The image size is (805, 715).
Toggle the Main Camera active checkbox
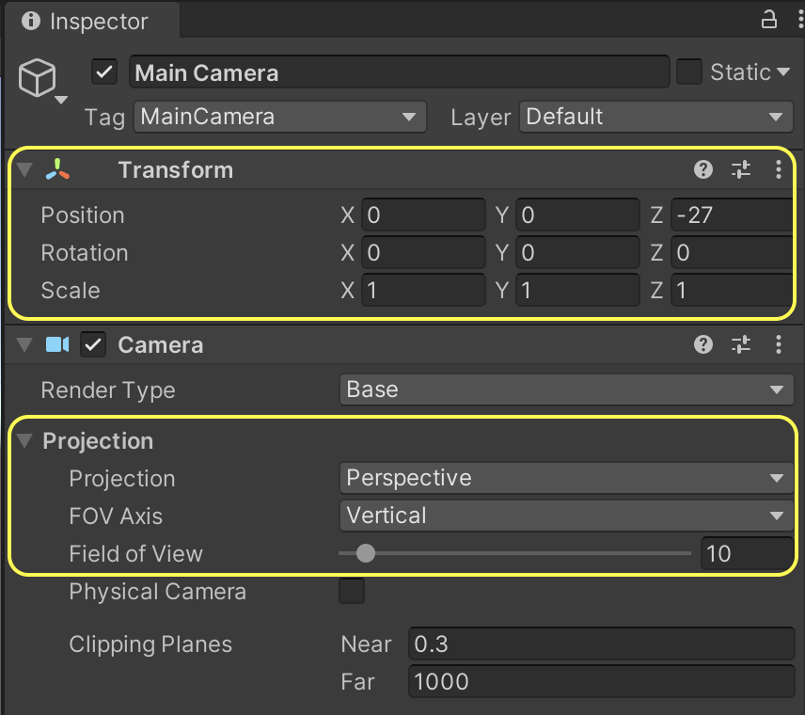click(104, 72)
